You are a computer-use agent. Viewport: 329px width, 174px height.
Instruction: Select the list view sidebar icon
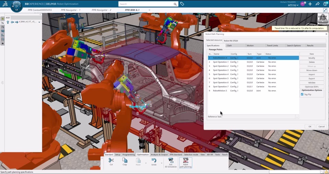2,39
